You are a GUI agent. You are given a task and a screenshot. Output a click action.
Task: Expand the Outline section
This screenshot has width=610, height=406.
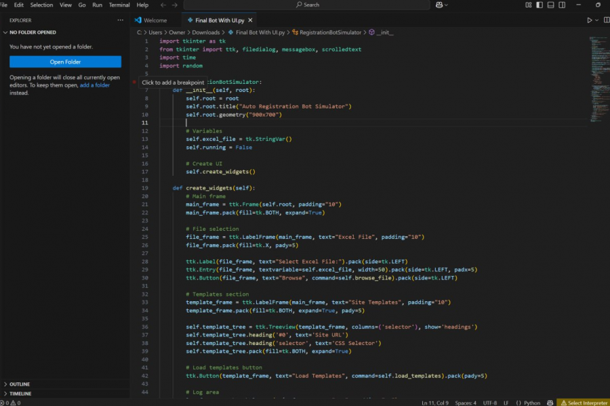tap(20, 384)
